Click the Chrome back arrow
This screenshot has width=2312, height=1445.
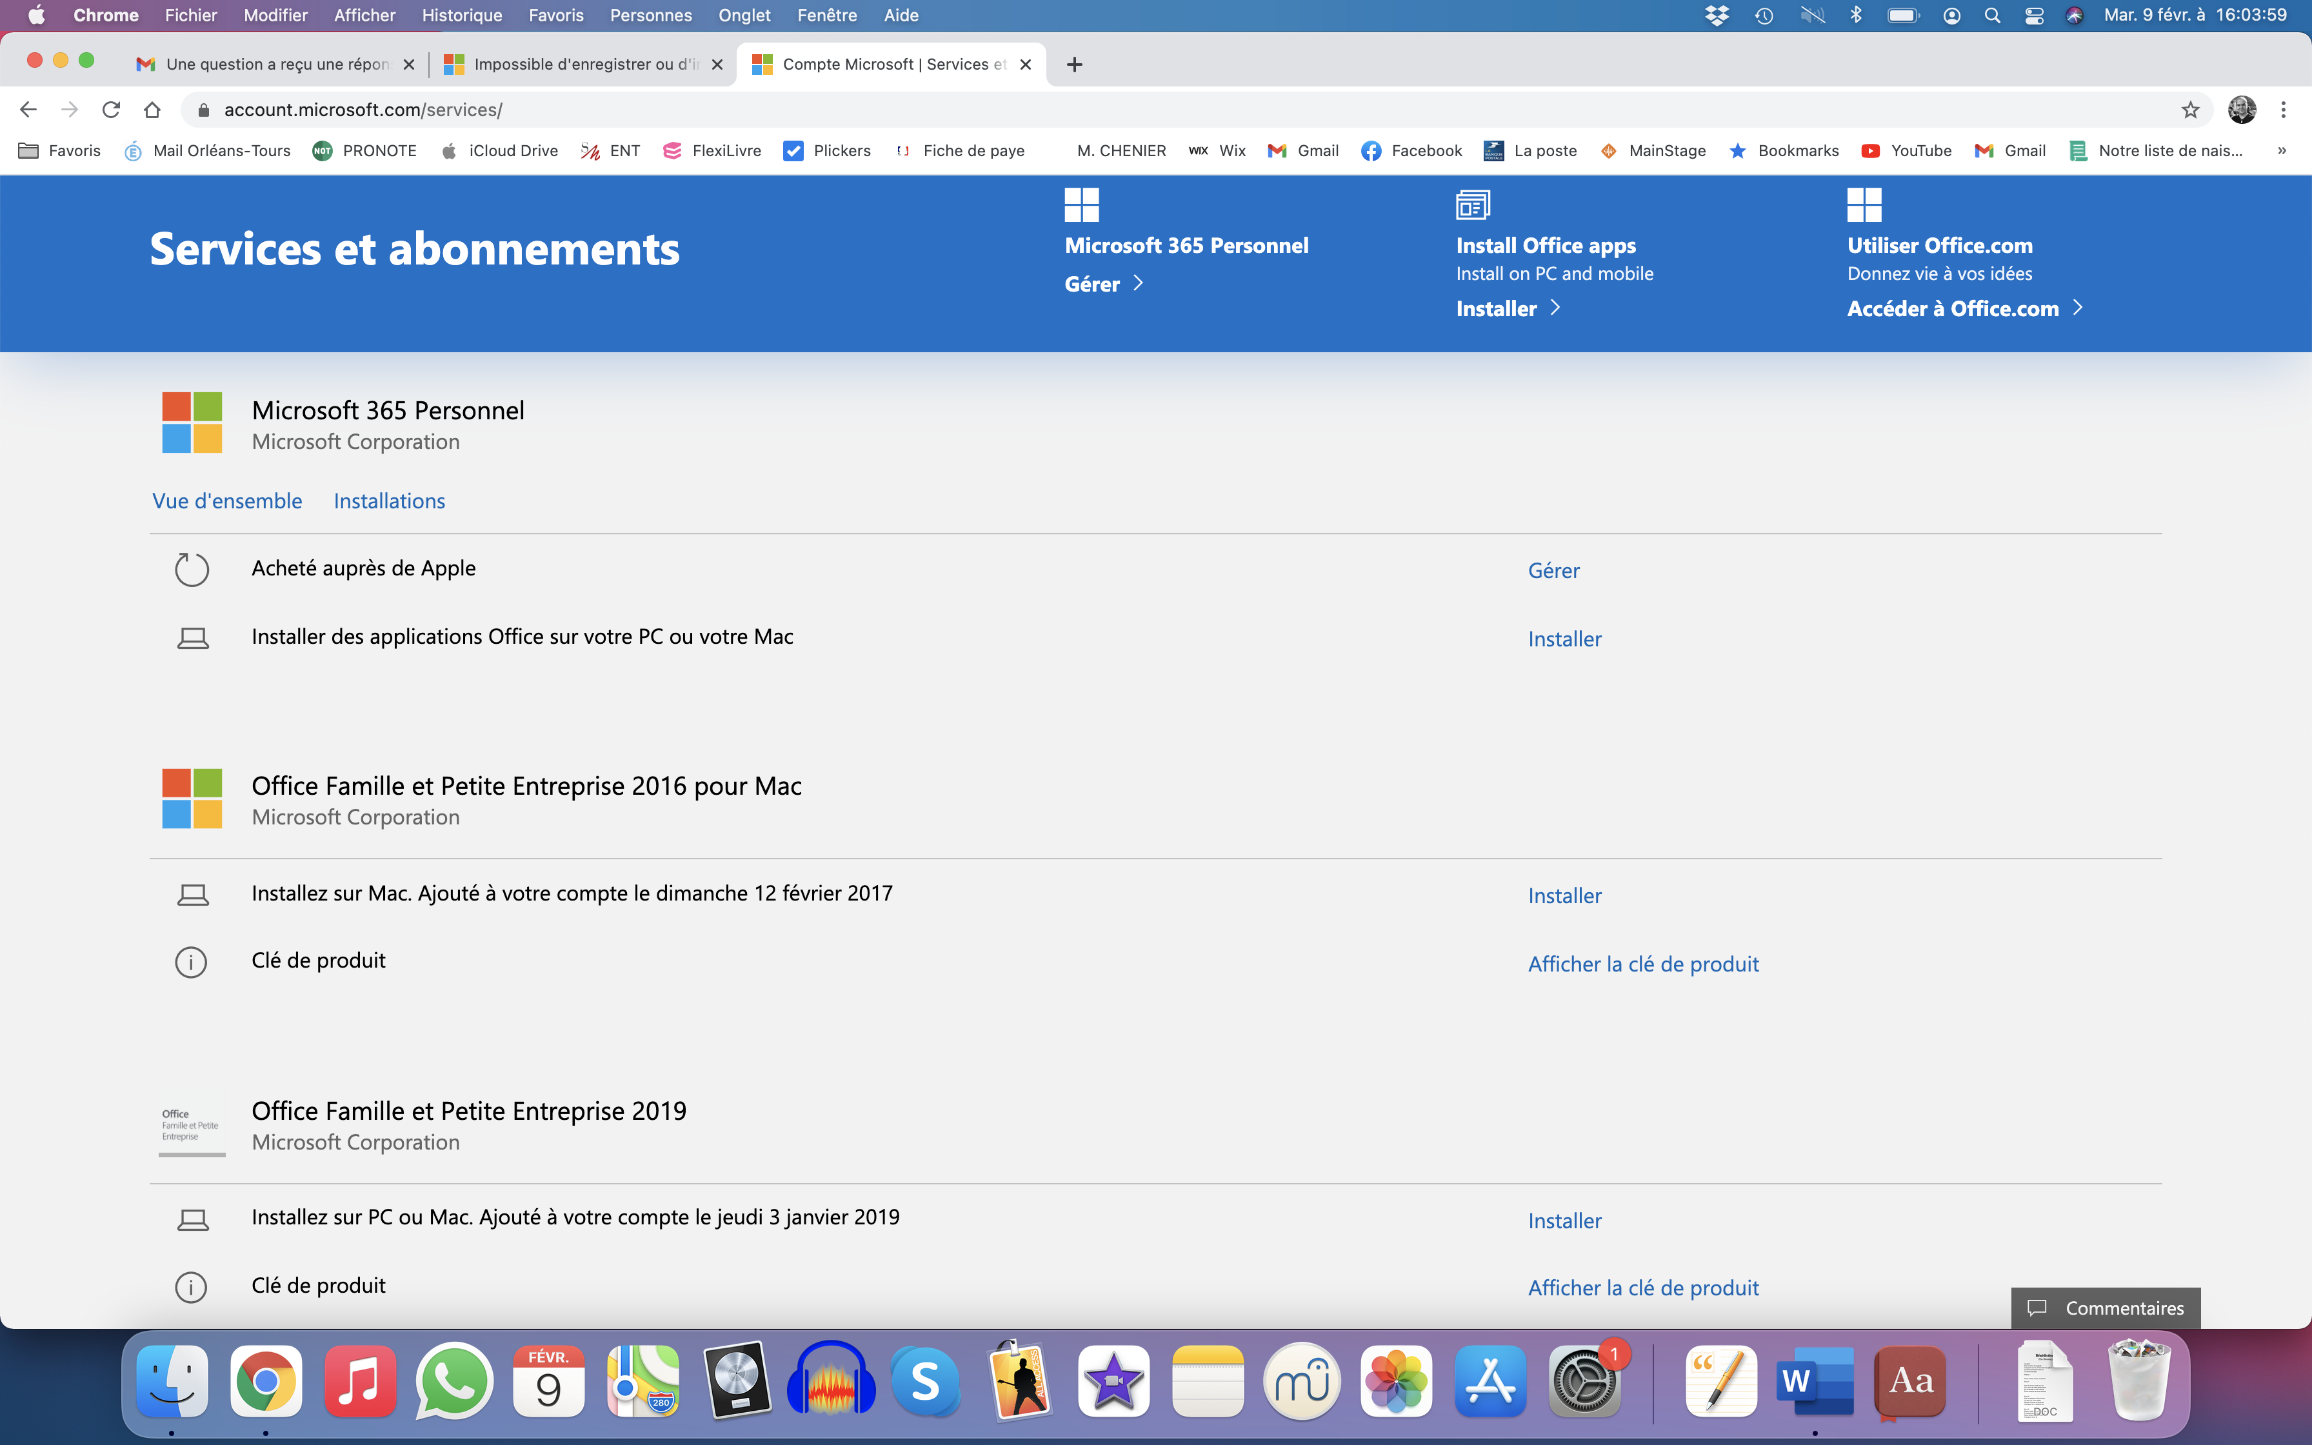pyautogui.click(x=28, y=110)
